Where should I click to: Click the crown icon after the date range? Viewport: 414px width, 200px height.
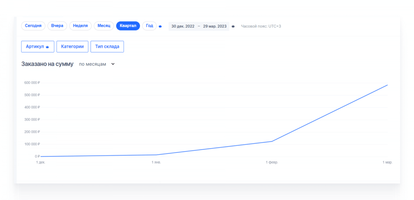pos(233,27)
